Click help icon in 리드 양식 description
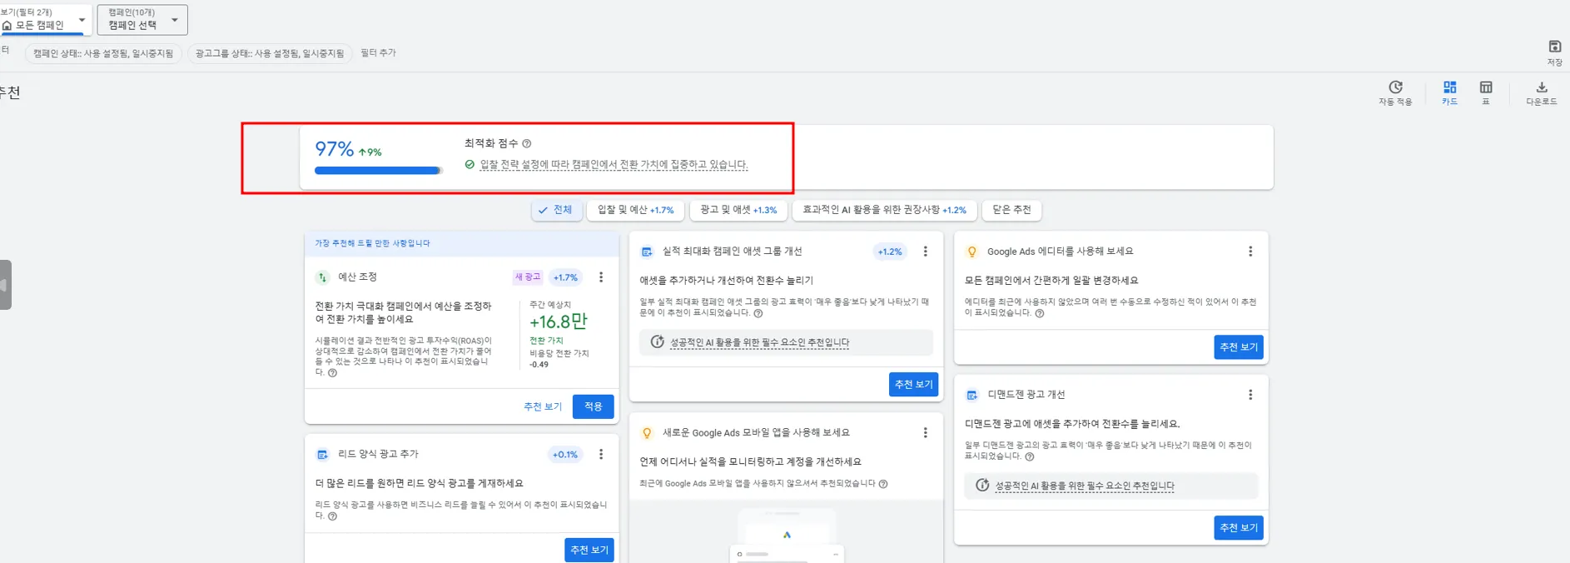 tap(332, 516)
